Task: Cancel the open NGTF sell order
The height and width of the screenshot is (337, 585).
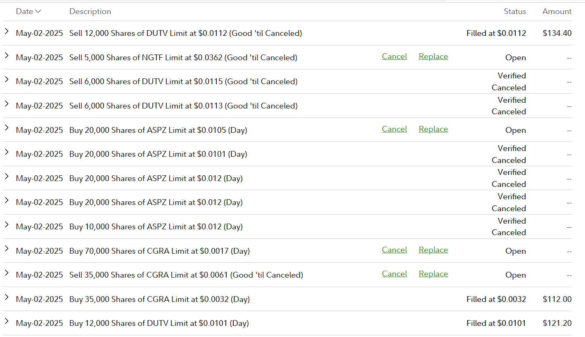Action: click(394, 57)
